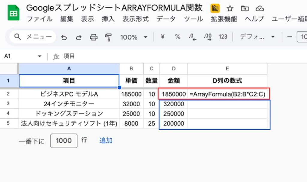The image size is (307, 182).
Task: Click the 1000 rows input field
Action: click(64, 141)
